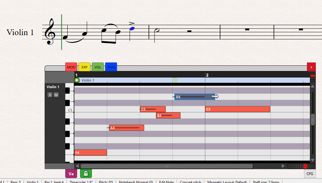The height and width of the screenshot is (183, 322).
Task: Select the A4 note in piano roll
Action: pos(126,128)
